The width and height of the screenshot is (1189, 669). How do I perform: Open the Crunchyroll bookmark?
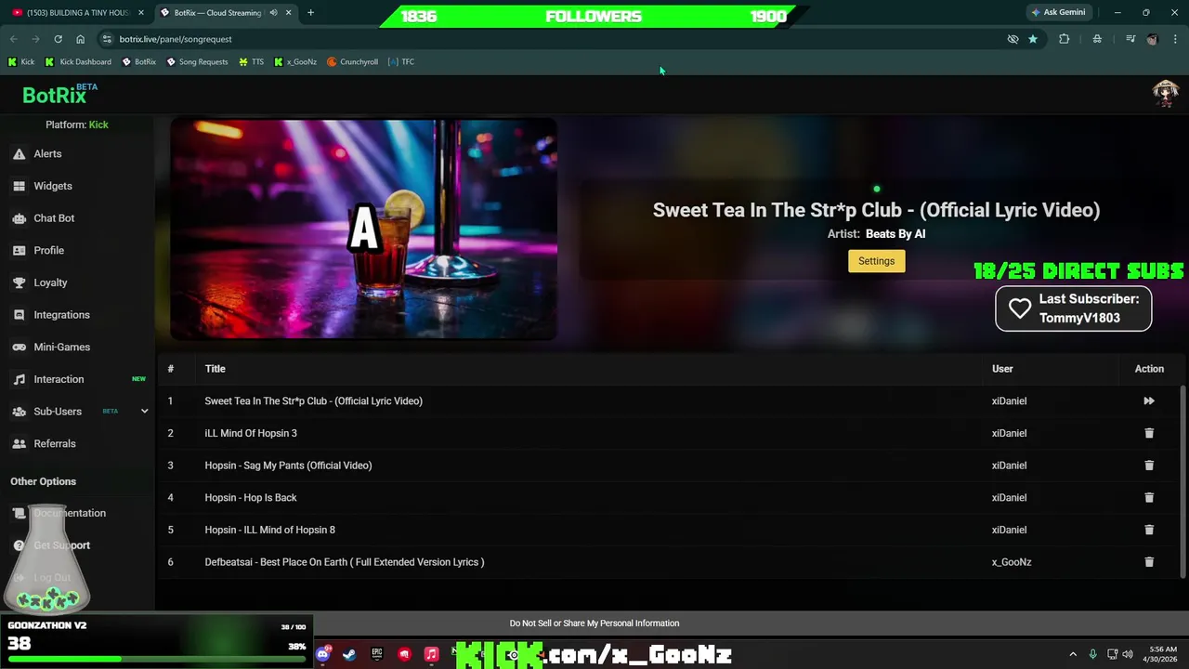tap(352, 62)
